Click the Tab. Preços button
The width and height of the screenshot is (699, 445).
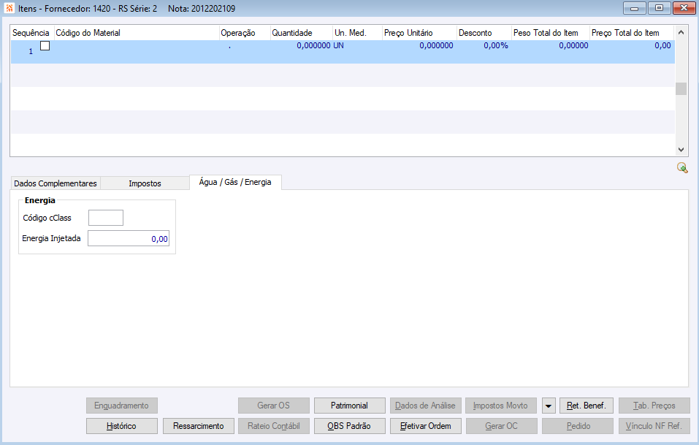click(654, 406)
